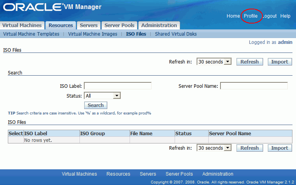Open Shared Virtual Disks subtab
296x185 pixels.
(176, 34)
